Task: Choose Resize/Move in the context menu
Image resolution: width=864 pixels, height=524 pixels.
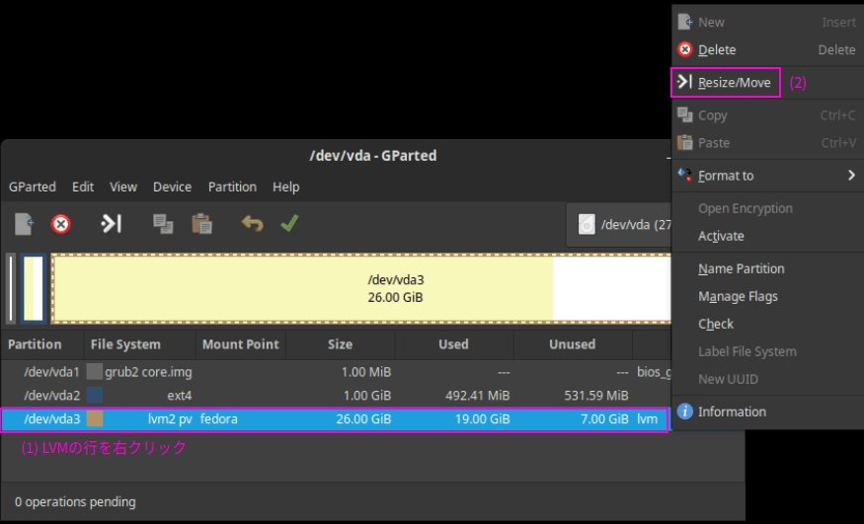Action: [x=767, y=83]
